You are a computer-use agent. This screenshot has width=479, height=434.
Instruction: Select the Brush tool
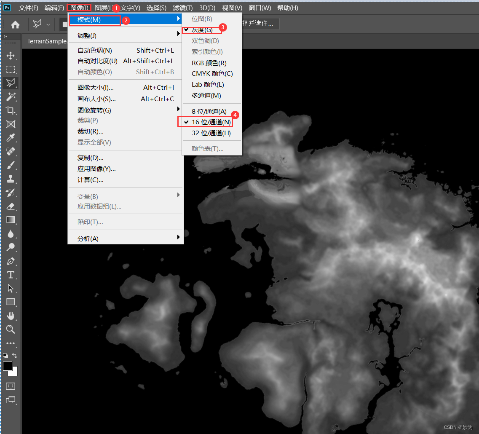point(11,165)
